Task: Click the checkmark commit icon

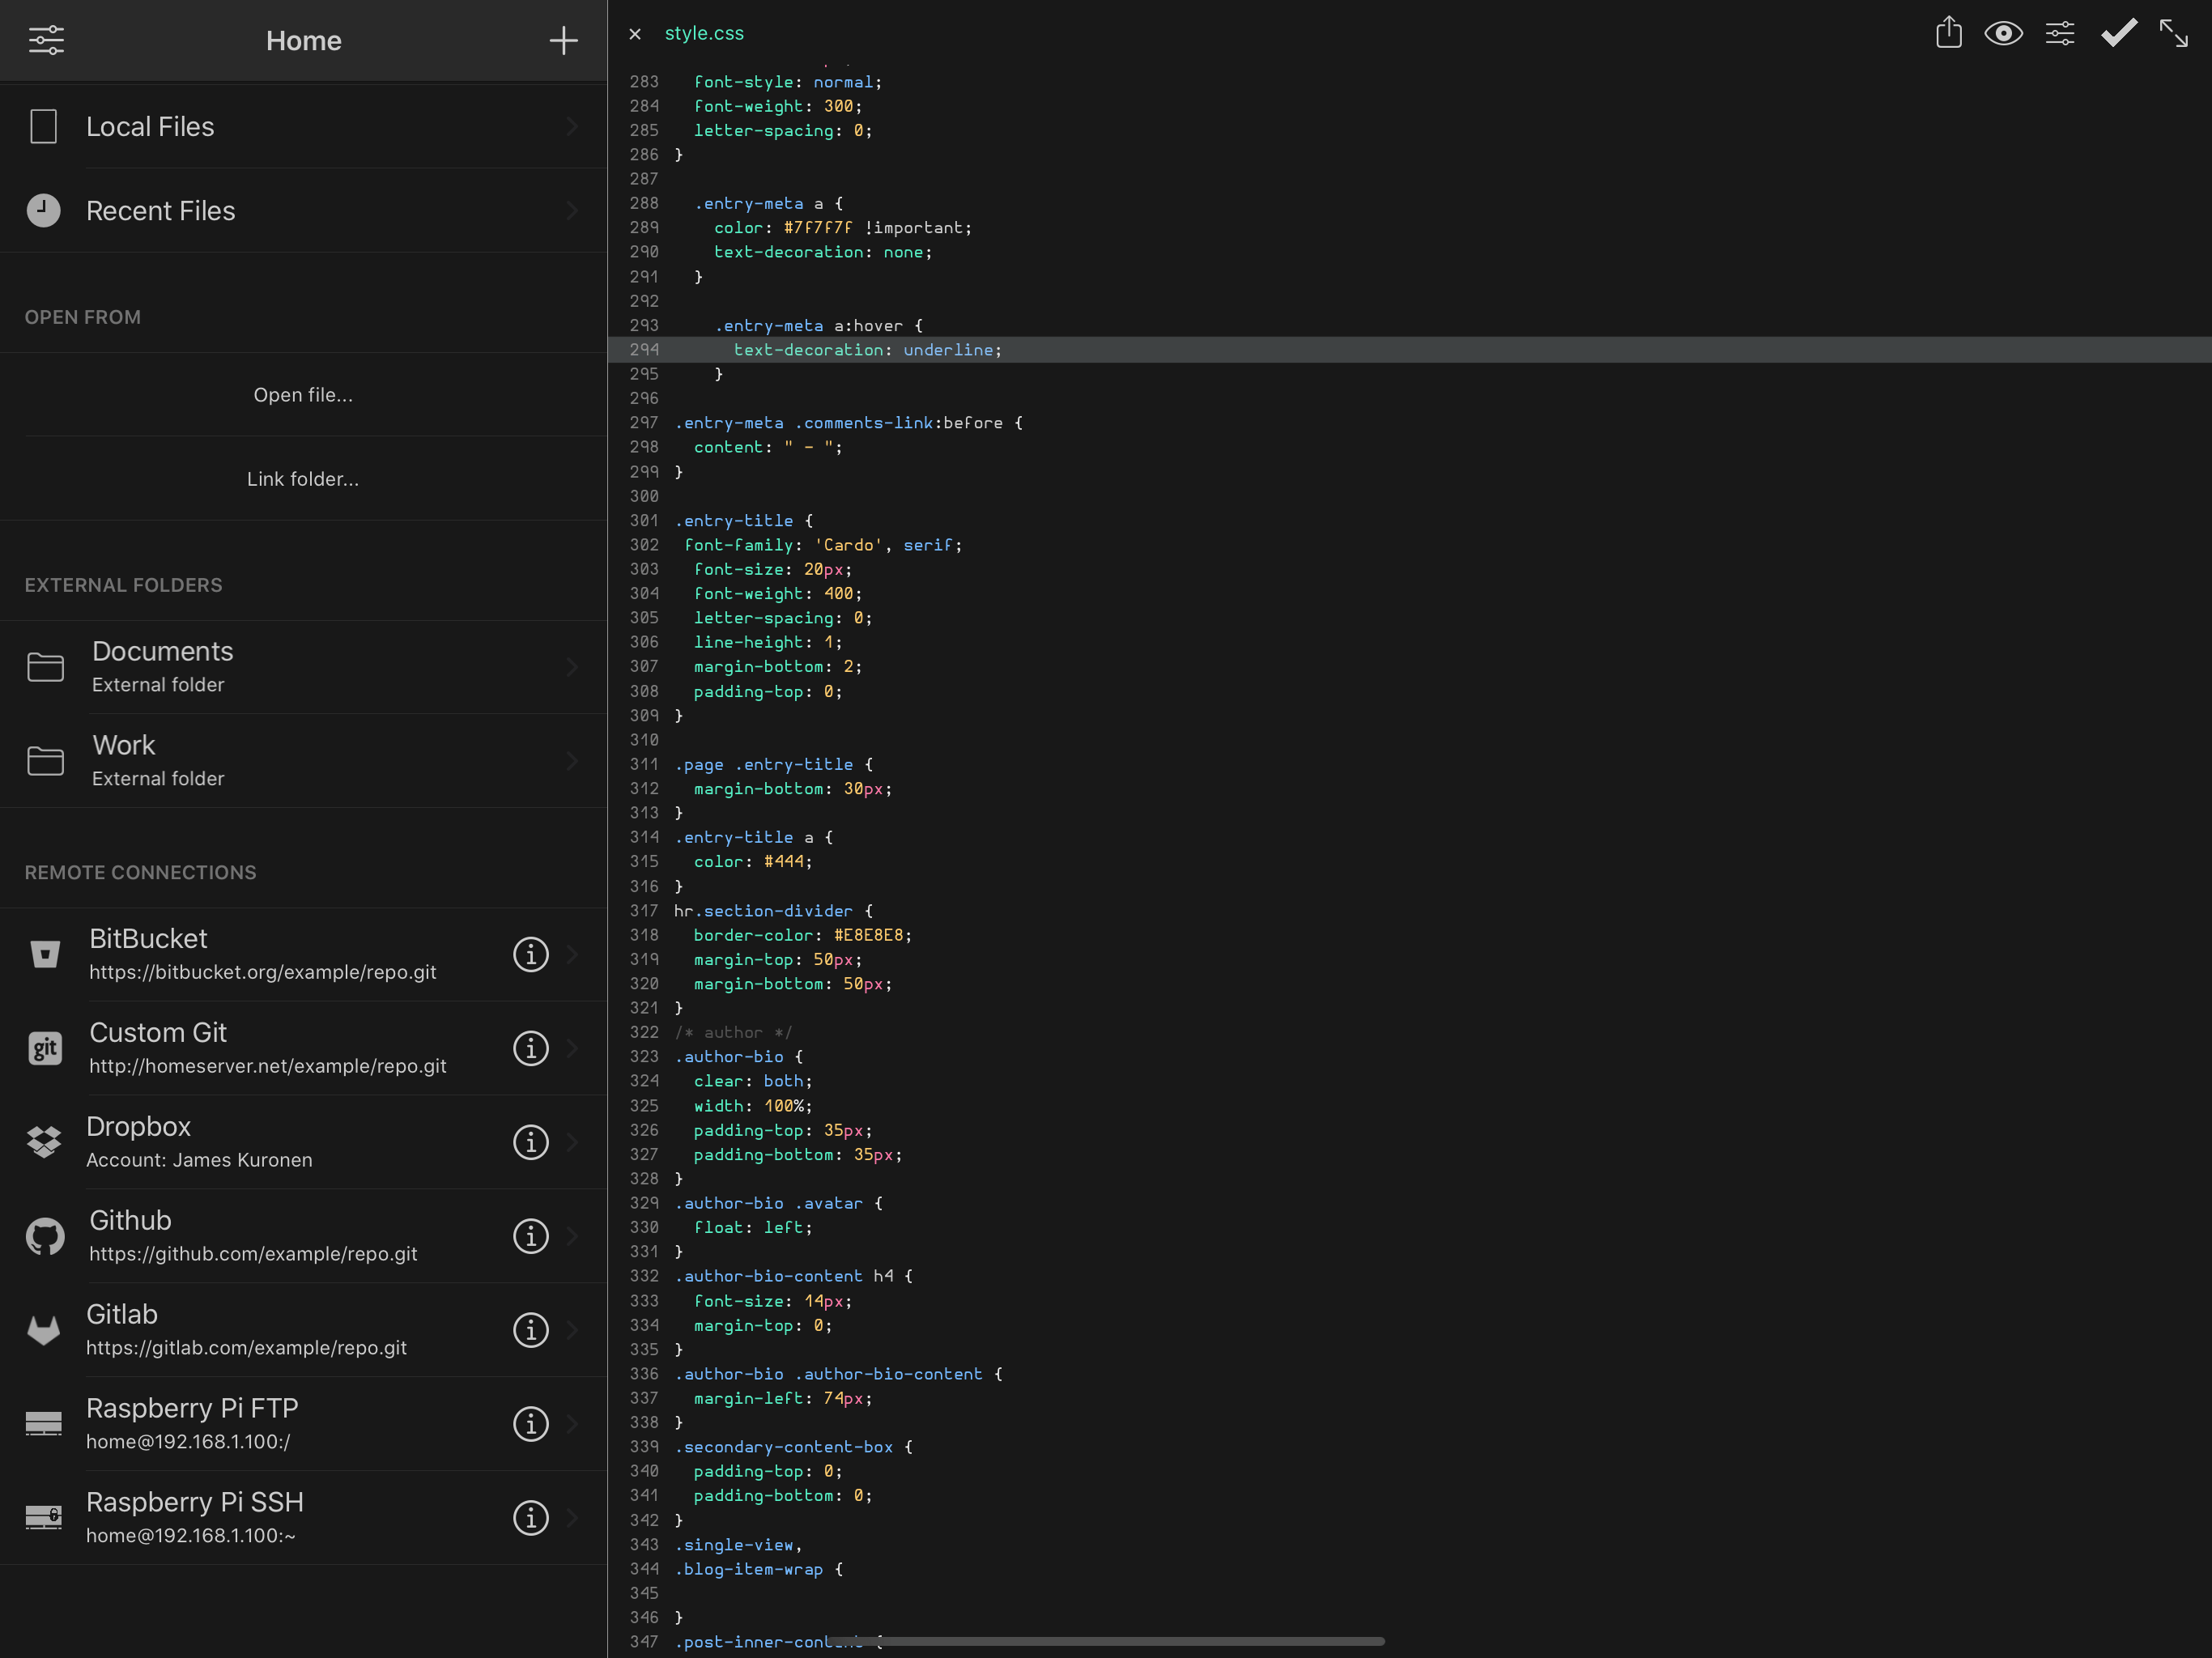Action: (x=2118, y=33)
